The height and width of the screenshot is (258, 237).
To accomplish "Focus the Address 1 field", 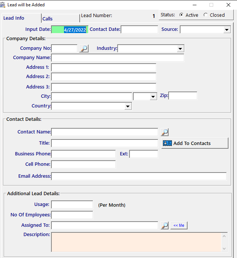I will tap(103, 67).
